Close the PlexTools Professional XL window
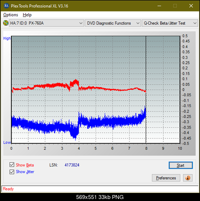 (191, 6)
